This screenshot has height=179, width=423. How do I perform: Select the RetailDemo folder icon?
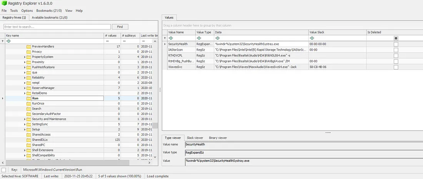click(x=29, y=93)
